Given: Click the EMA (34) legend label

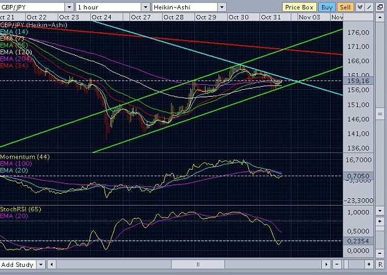Looking at the screenshot, I should click(x=14, y=66).
